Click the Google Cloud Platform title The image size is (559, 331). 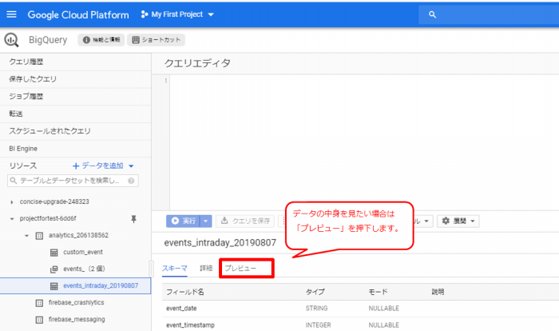pos(78,14)
